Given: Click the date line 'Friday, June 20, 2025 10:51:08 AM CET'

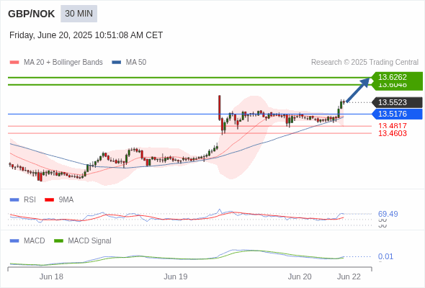Looking at the screenshot, I should pyautogui.click(x=86, y=35).
